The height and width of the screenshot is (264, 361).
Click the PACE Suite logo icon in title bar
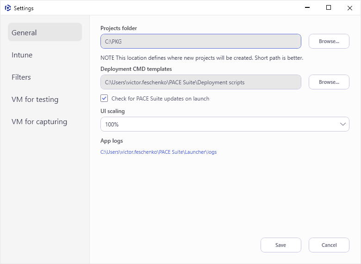pyautogui.click(x=8, y=8)
